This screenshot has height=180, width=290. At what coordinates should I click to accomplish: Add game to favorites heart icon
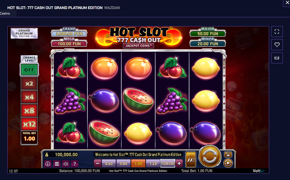coord(277,45)
